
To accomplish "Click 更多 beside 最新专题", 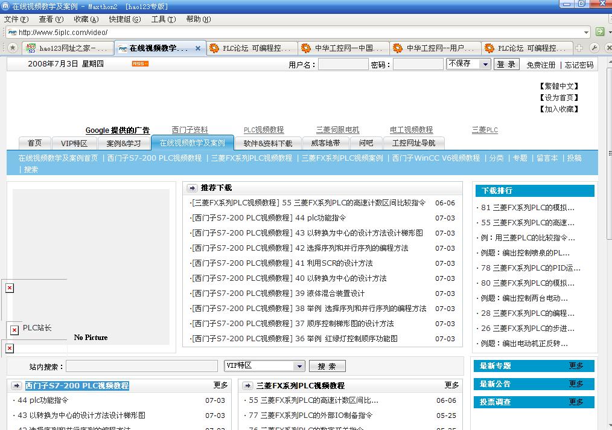I will 576,365.
